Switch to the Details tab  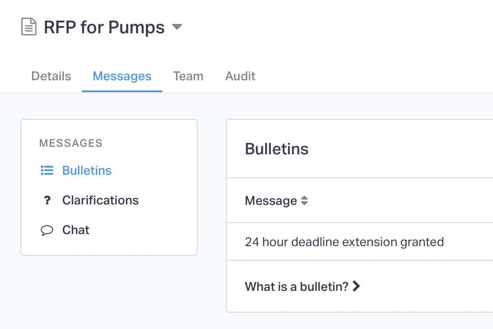click(x=51, y=76)
